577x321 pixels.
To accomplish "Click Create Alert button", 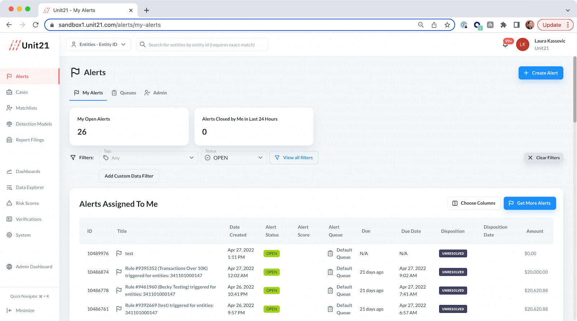I will tap(541, 73).
